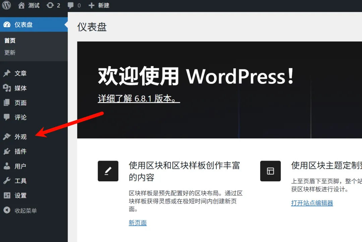Click the pushpin icon beside 文章
Screen dimensions: 362x242
point(7,73)
